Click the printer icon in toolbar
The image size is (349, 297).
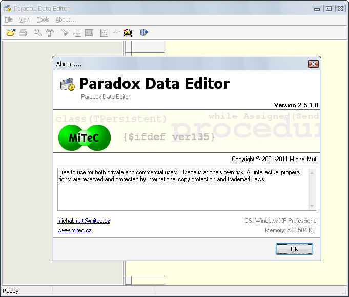coord(23,33)
